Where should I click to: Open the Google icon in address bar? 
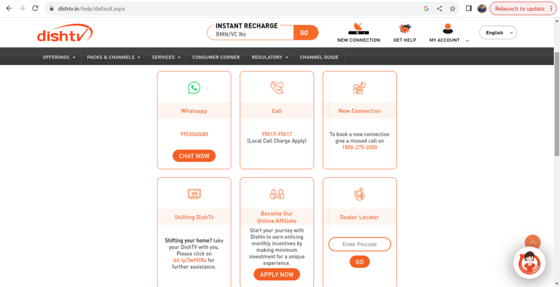click(x=426, y=9)
